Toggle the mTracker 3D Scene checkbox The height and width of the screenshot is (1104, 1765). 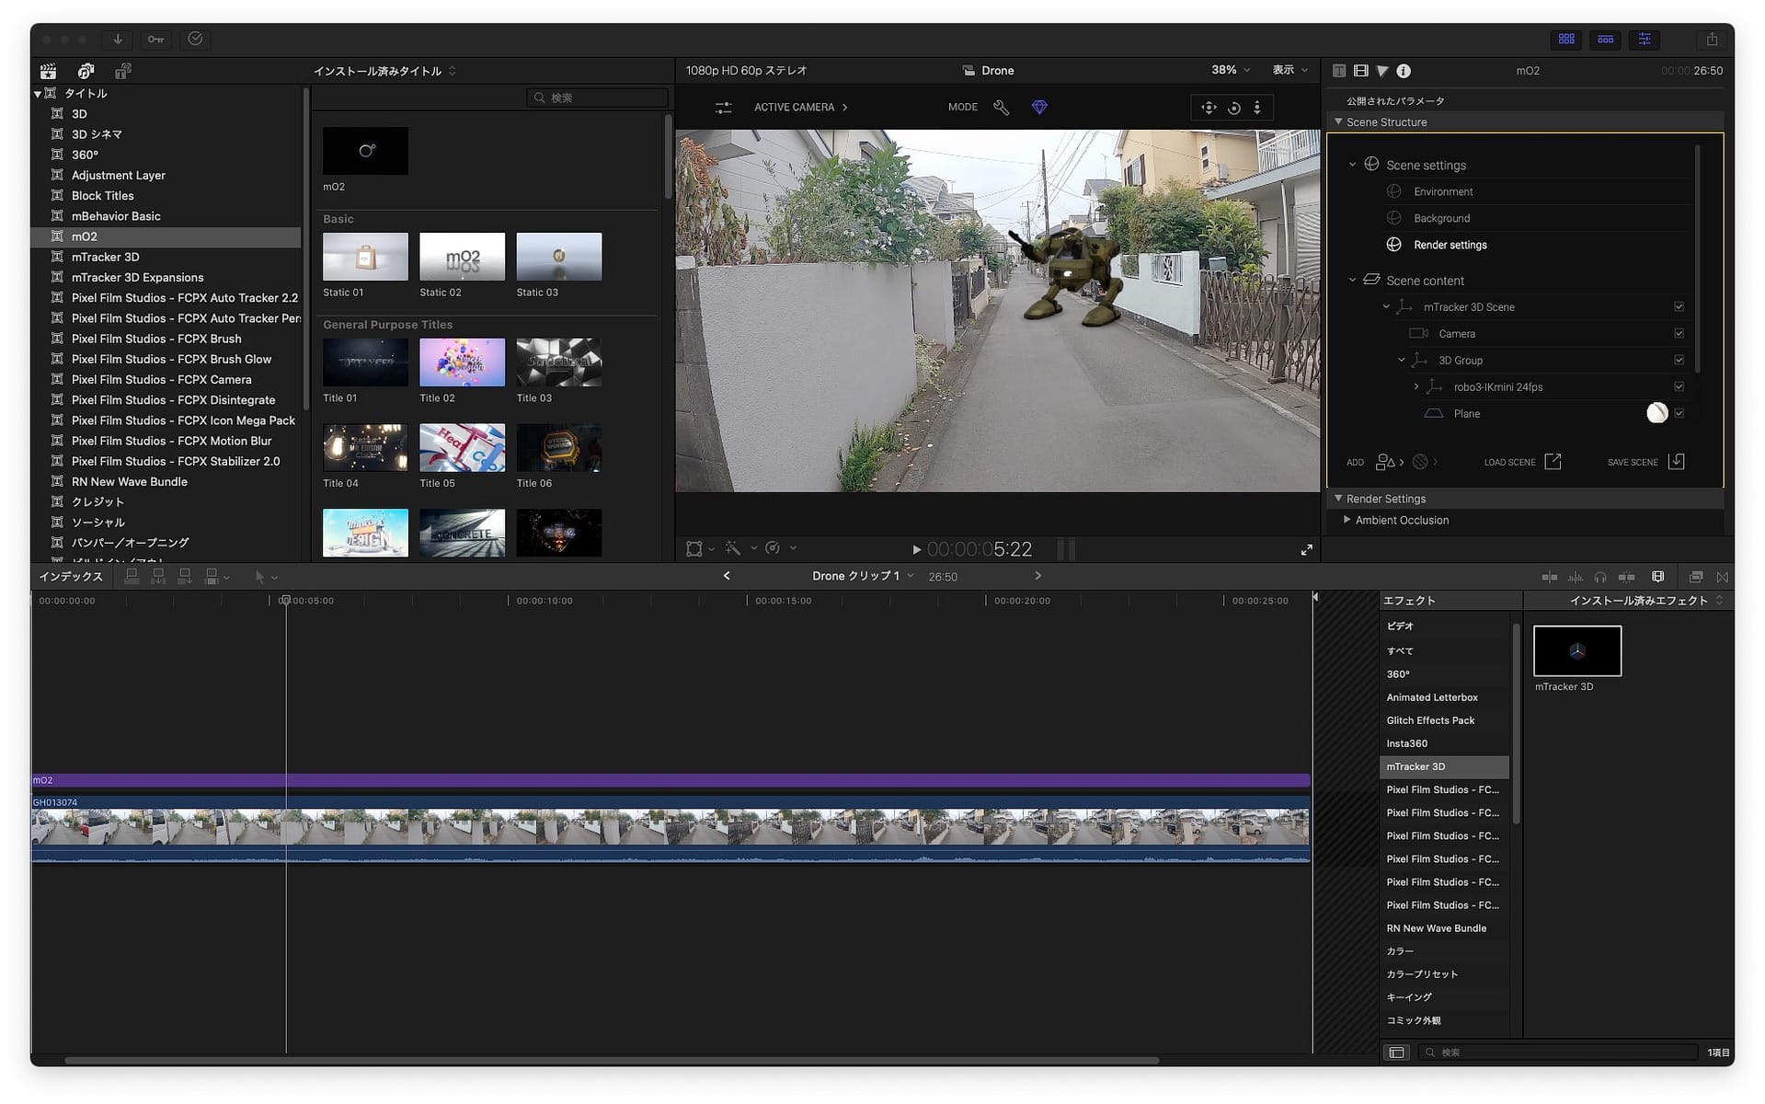click(1679, 306)
